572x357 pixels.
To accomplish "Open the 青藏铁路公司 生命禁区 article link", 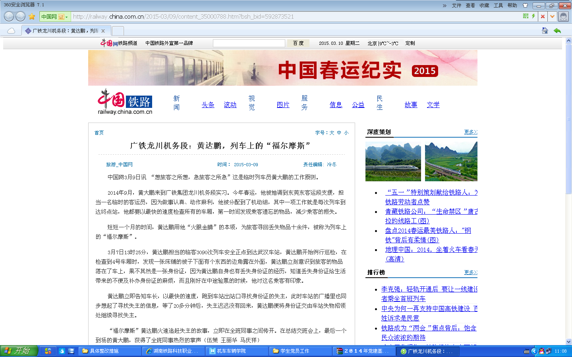I will [x=431, y=216].
